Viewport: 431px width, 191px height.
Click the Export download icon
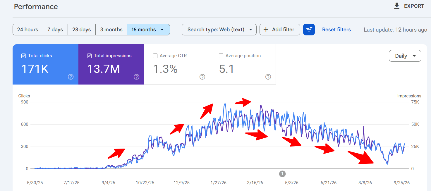(x=397, y=6)
